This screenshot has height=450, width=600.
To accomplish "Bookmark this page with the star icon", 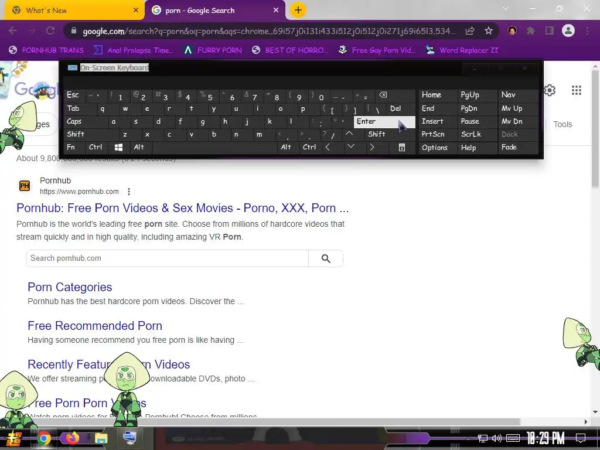I will [x=489, y=31].
